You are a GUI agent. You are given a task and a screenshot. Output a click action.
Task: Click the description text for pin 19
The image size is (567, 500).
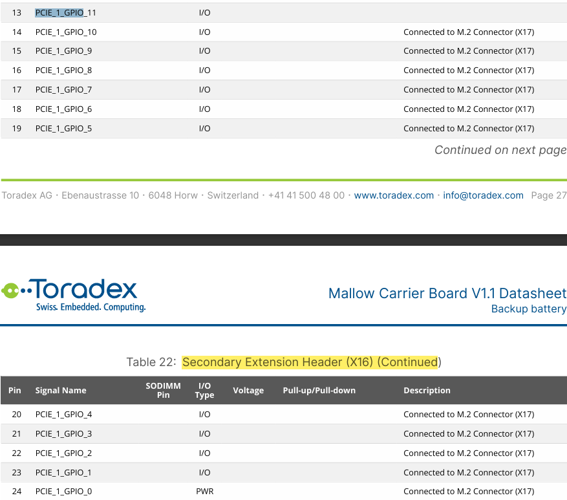pyautogui.click(x=469, y=128)
